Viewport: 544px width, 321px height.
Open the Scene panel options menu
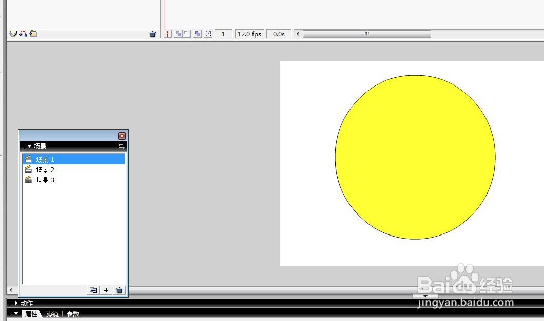pyautogui.click(x=121, y=146)
